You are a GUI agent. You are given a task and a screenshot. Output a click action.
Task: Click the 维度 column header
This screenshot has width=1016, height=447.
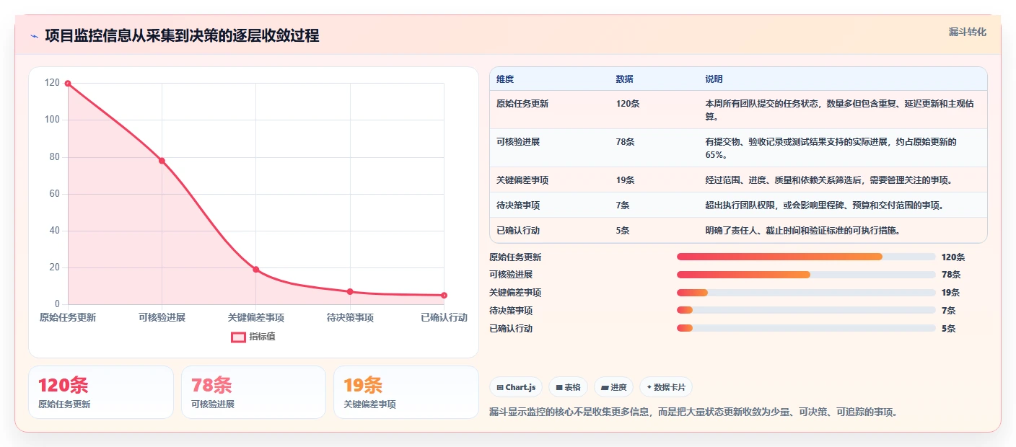pyautogui.click(x=505, y=79)
